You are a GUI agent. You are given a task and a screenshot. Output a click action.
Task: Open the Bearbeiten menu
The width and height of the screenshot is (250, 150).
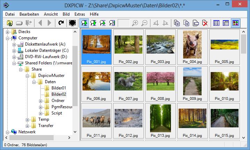(x=29, y=14)
